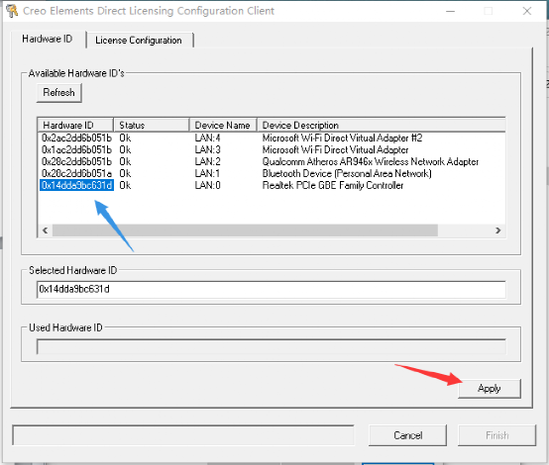Sort by Device Name column header
This screenshot has width=549, height=465.
pyautogui.click(x=223, y=126)
